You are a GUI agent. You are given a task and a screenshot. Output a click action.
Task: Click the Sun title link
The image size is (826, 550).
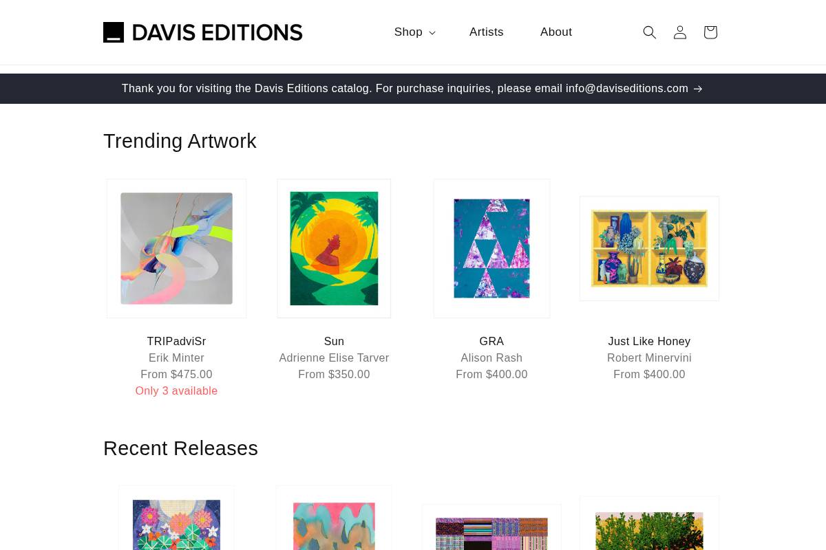click(x=334, y=341)
